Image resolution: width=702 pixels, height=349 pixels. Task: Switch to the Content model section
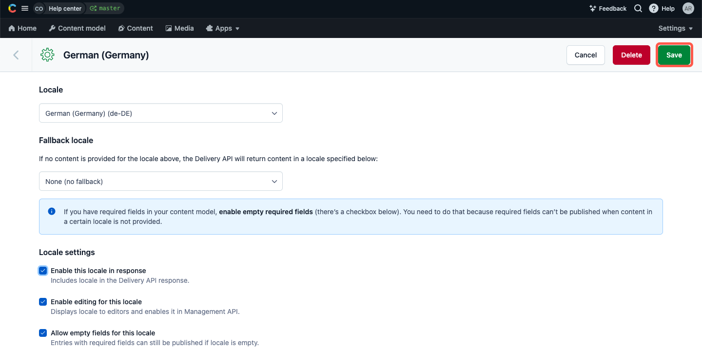coord(77,28)
